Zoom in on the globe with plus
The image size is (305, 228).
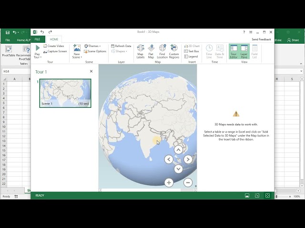[169, 182]
